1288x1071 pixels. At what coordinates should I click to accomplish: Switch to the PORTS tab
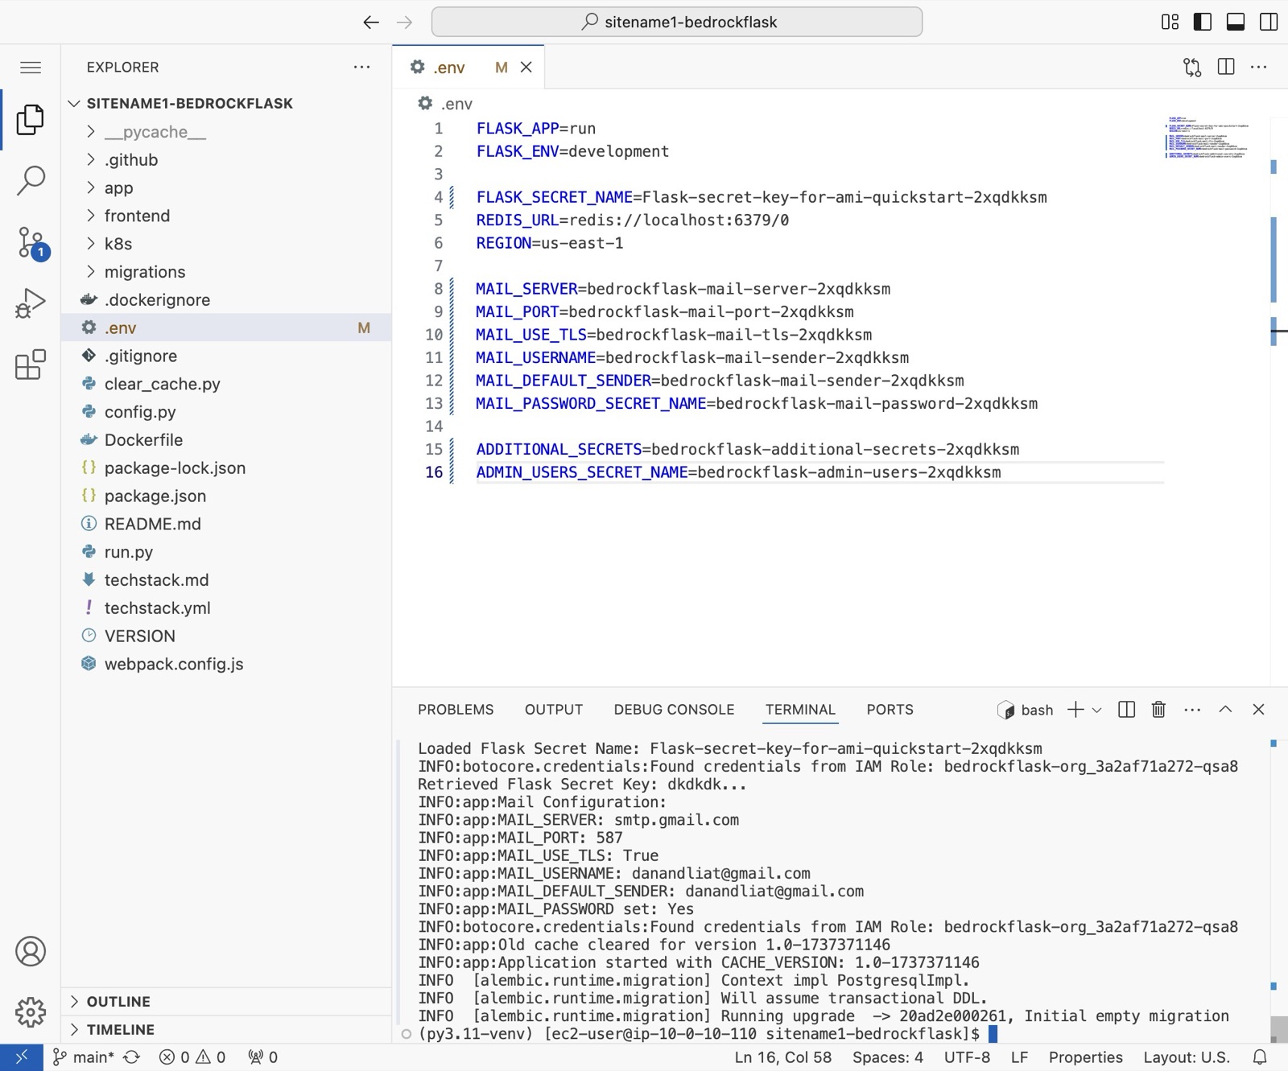coord(890,710)
